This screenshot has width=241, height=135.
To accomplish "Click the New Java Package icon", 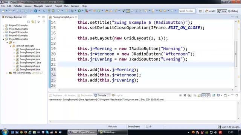I will coord(94,11).
